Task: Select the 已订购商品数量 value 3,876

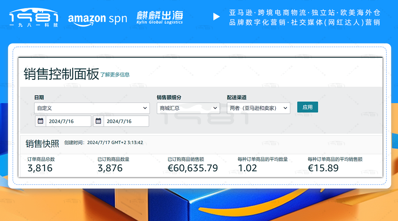Action: (110, 168)
